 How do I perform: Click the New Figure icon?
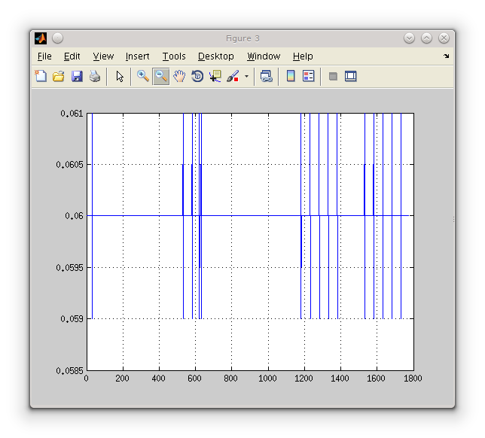(41, 76)
